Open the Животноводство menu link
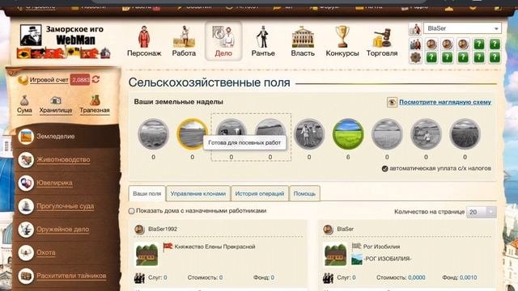This screenshot has width=518, height=291. tap(63, 160)
